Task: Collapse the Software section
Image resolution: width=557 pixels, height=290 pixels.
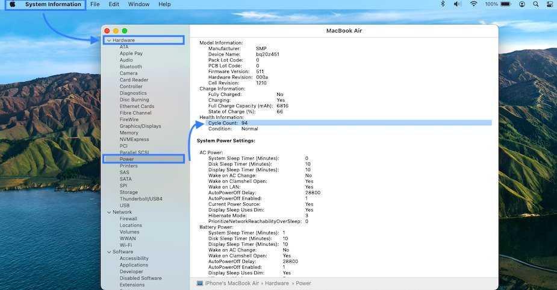Action: pyautogui.click(x=108, y=252)
